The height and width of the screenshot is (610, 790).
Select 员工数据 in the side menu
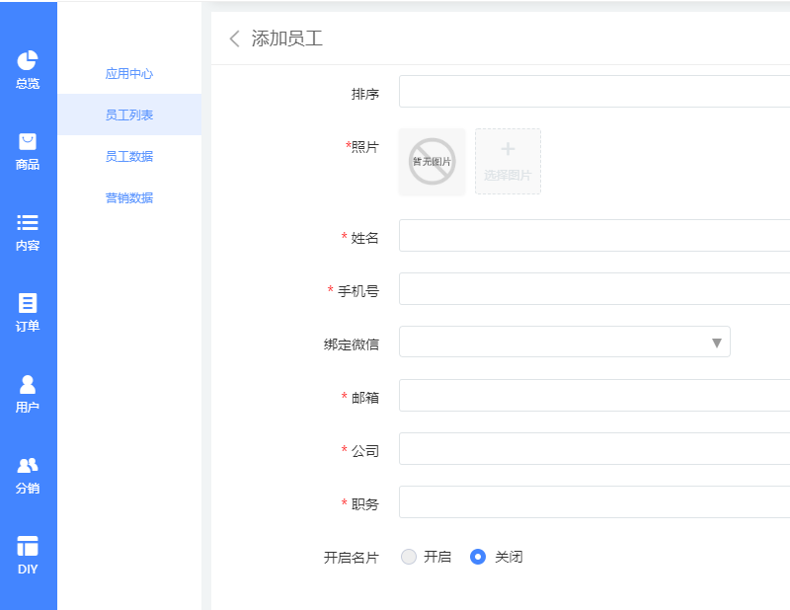129,156
